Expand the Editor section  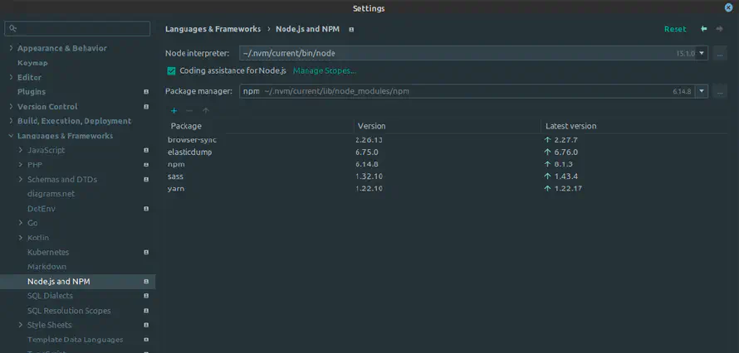pos(11,78)
